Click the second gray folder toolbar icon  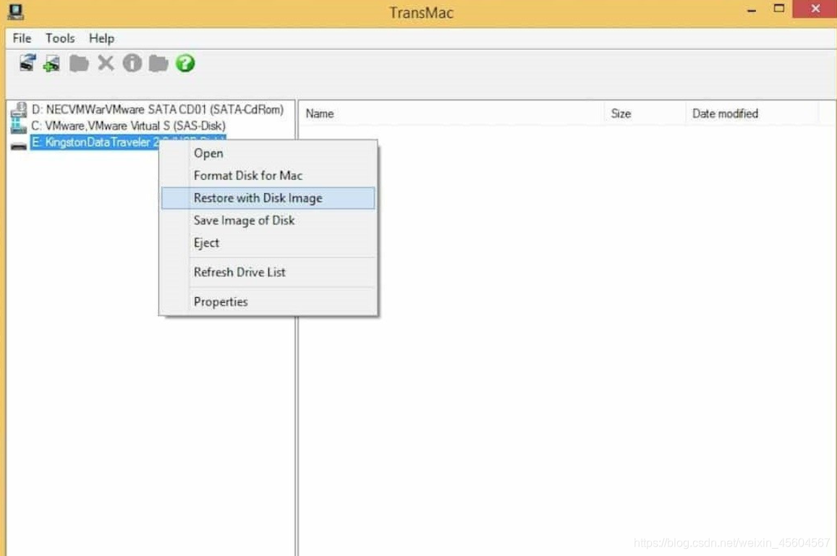coord(158,64)
